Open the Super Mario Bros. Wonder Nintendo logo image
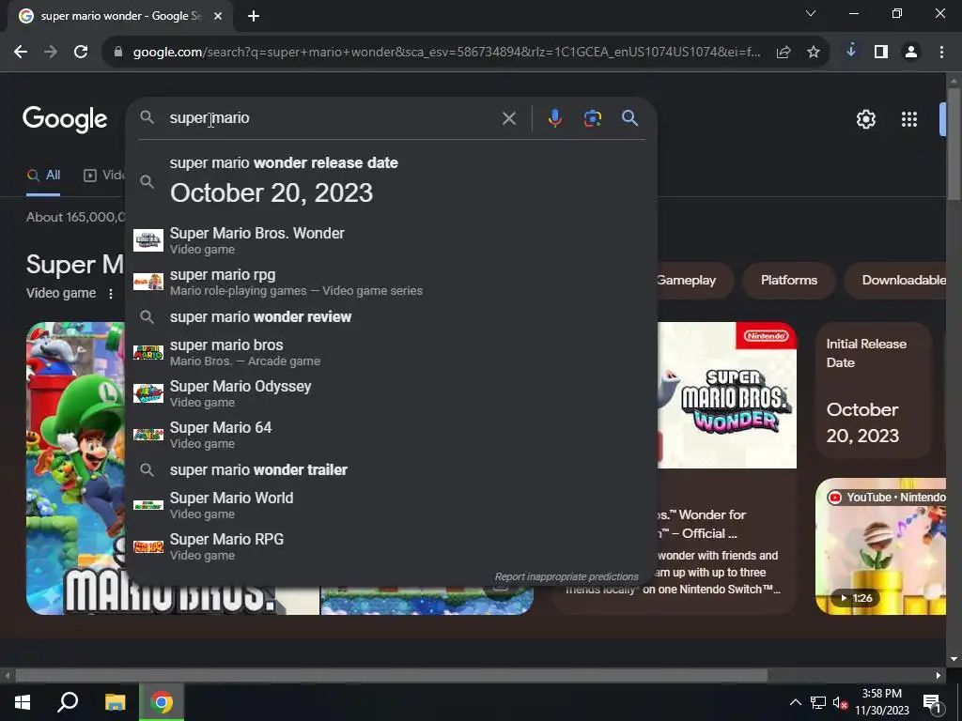The height and width of the screenshot is (721, 962). tap(727, 395)
